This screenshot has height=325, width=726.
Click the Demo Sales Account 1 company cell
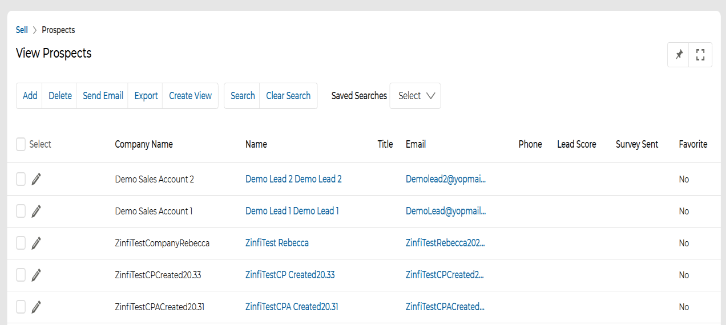coord(154,211)
